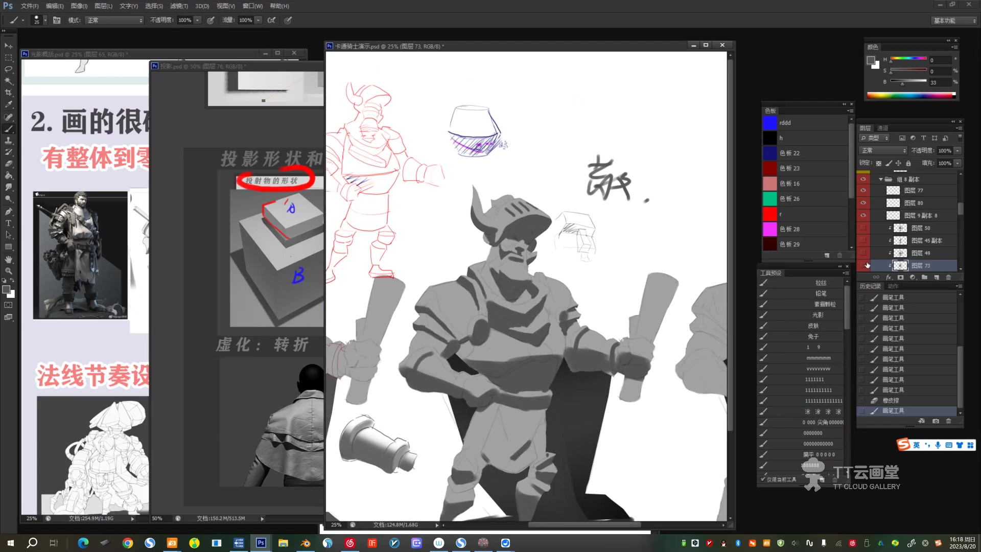981x552 pixels.
Task: Open the 窗口(W) menu
Action: pyautogui.click(x=252, y=6)
